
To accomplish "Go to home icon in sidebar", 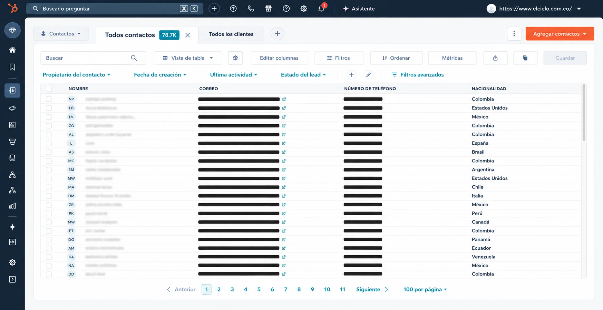I will pos(12,50).
